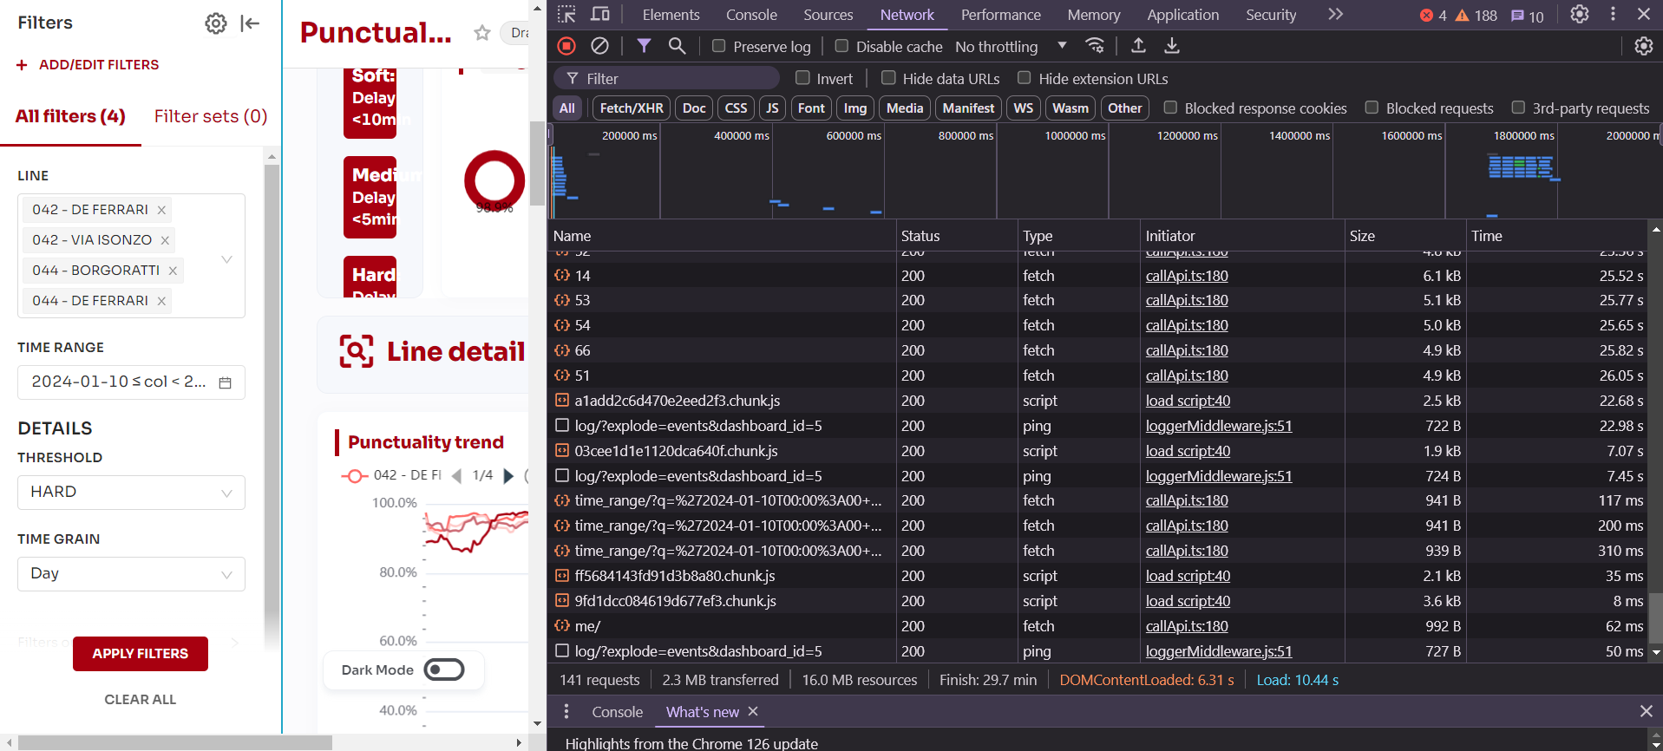
Task: Enable Disable cache checkbox
Action: (841, 46)
